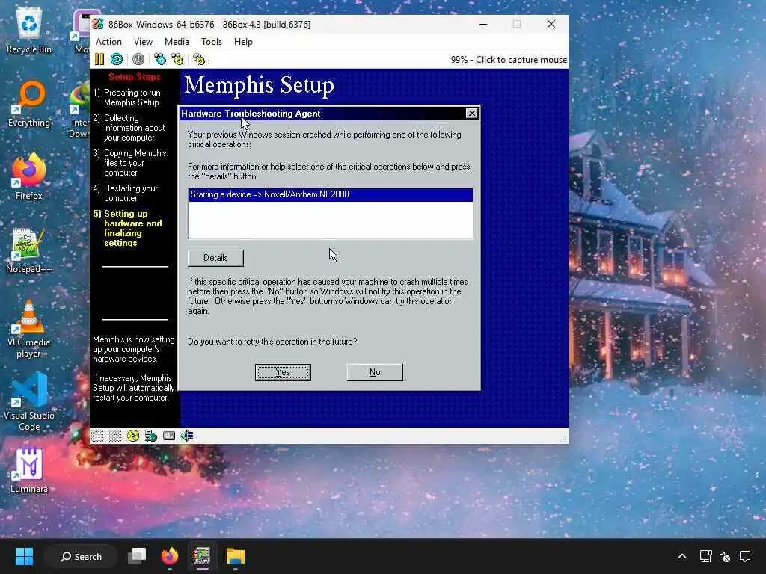Click the Details button in the dialog
This screenshot has width=766, height=574.
tap(215, 258)
